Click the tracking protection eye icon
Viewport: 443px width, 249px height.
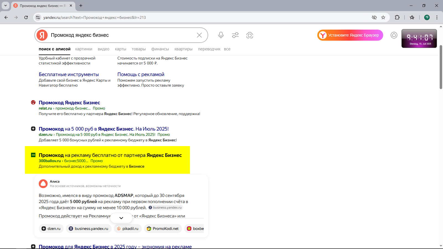[374, 17]
